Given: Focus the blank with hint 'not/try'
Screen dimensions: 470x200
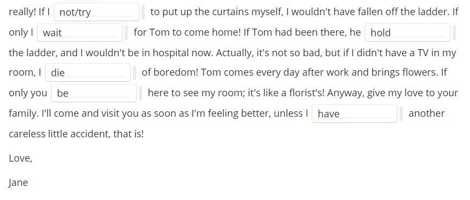Looking at the screenshot, I should click(x=96, y=12).
